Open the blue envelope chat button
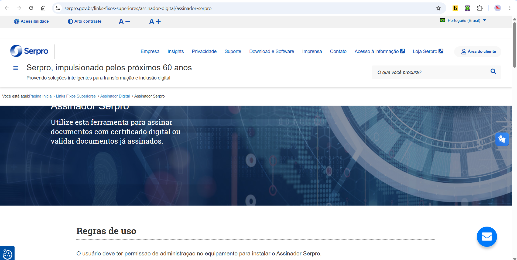The image size is (517, 260). tap(487, 237)
